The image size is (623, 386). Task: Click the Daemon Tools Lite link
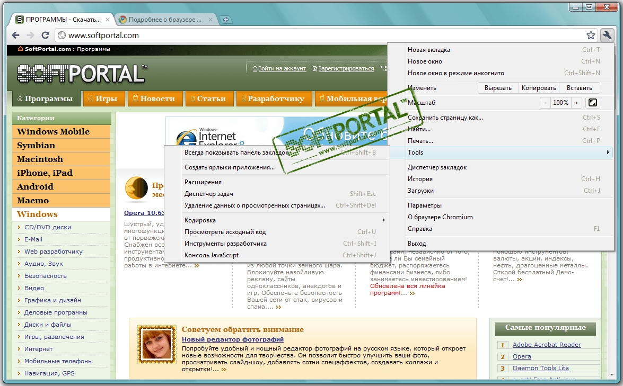(x=541, y=368)
